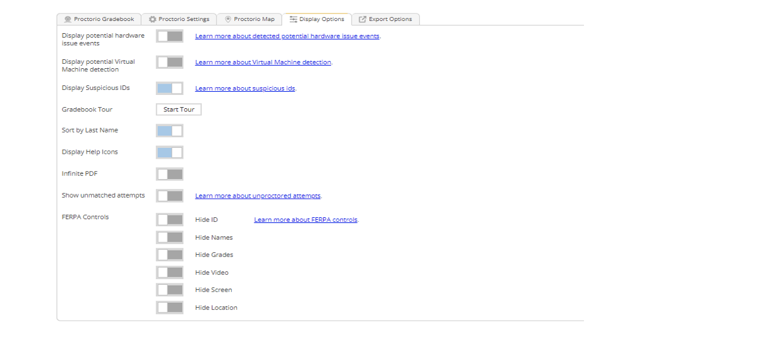Turn on the Hide Grades toggle
The image size is (768, 339).
click(169, 255)
